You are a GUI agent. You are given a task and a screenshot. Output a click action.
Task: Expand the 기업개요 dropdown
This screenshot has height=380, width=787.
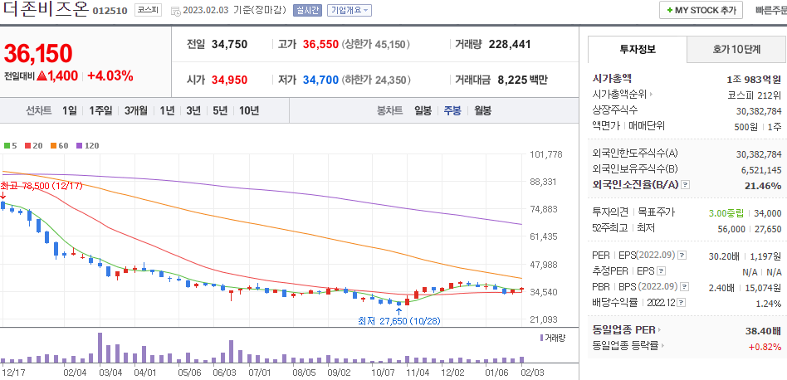pyautogui.click(x=350, y=10)
